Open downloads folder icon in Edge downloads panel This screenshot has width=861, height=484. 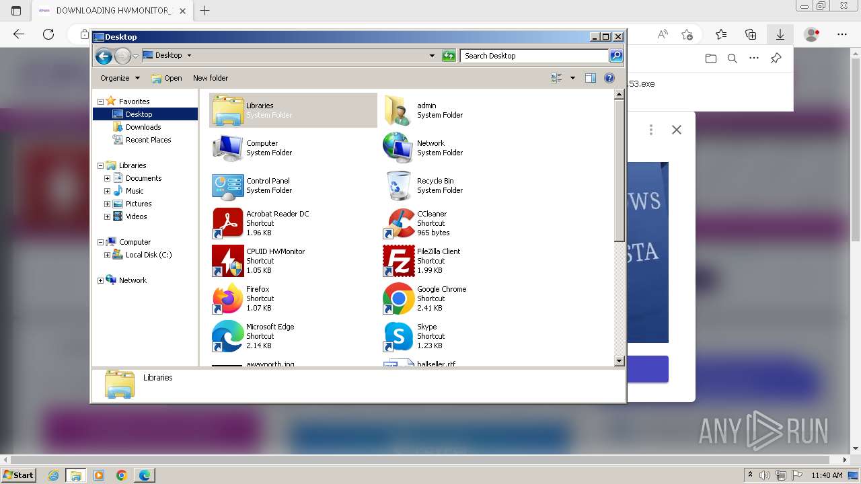point(711,58)
